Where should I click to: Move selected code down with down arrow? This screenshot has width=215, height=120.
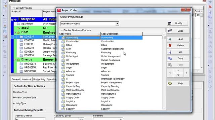[x=178, y=75]
